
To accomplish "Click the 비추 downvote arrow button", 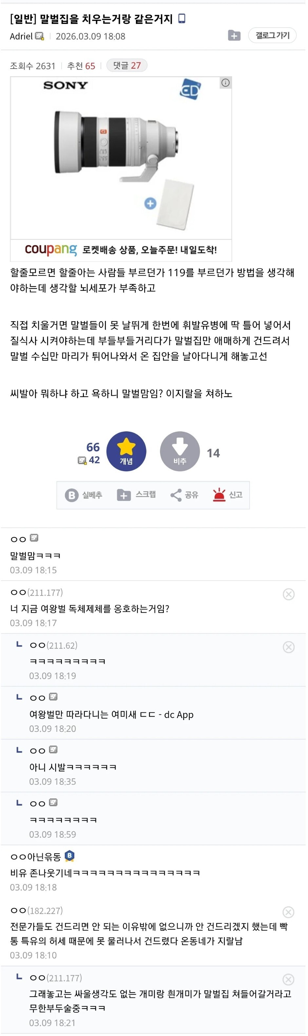I will [180, 451].
